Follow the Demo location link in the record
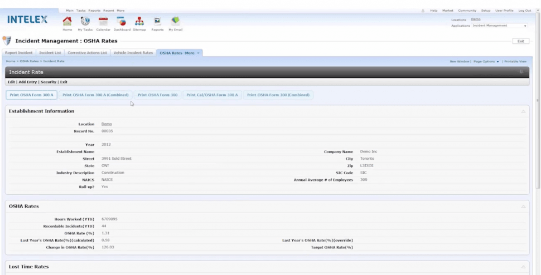This screenshot has height=275, width=541. 107,124
